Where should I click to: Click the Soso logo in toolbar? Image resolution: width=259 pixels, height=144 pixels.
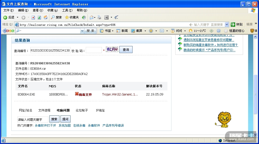pyautogui.click(x=8, y=31)
